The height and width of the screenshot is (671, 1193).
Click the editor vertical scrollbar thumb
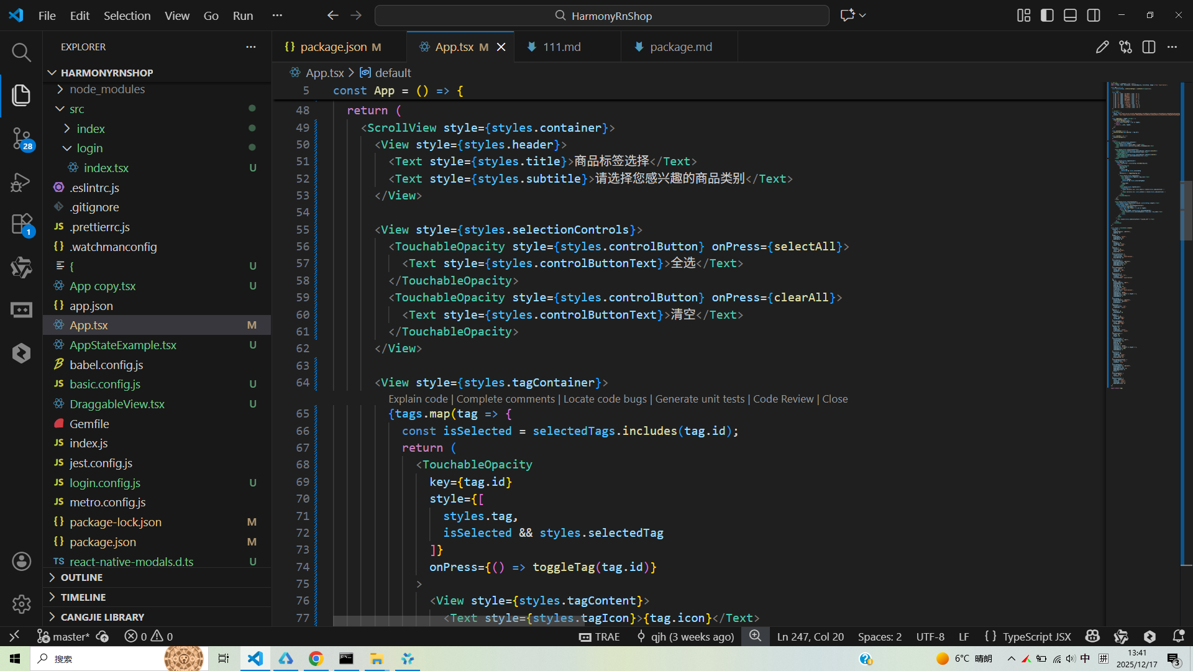[1186, 210]
